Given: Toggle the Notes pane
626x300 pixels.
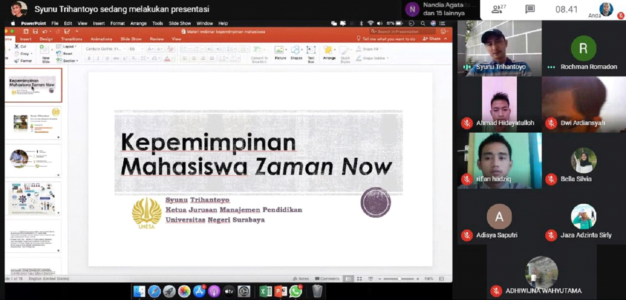Looking at the screenshot, I should coord(301,279).
